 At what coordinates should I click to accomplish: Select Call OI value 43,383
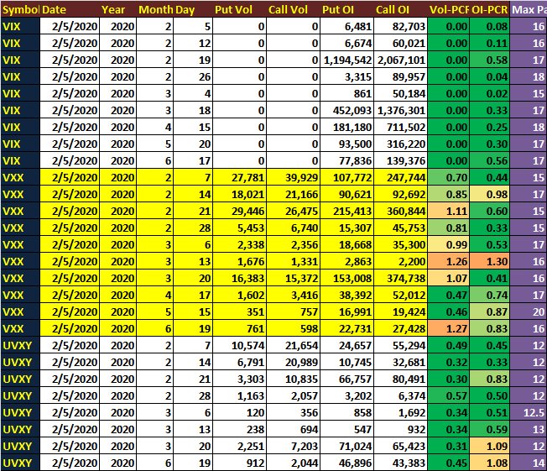[400, 463]
